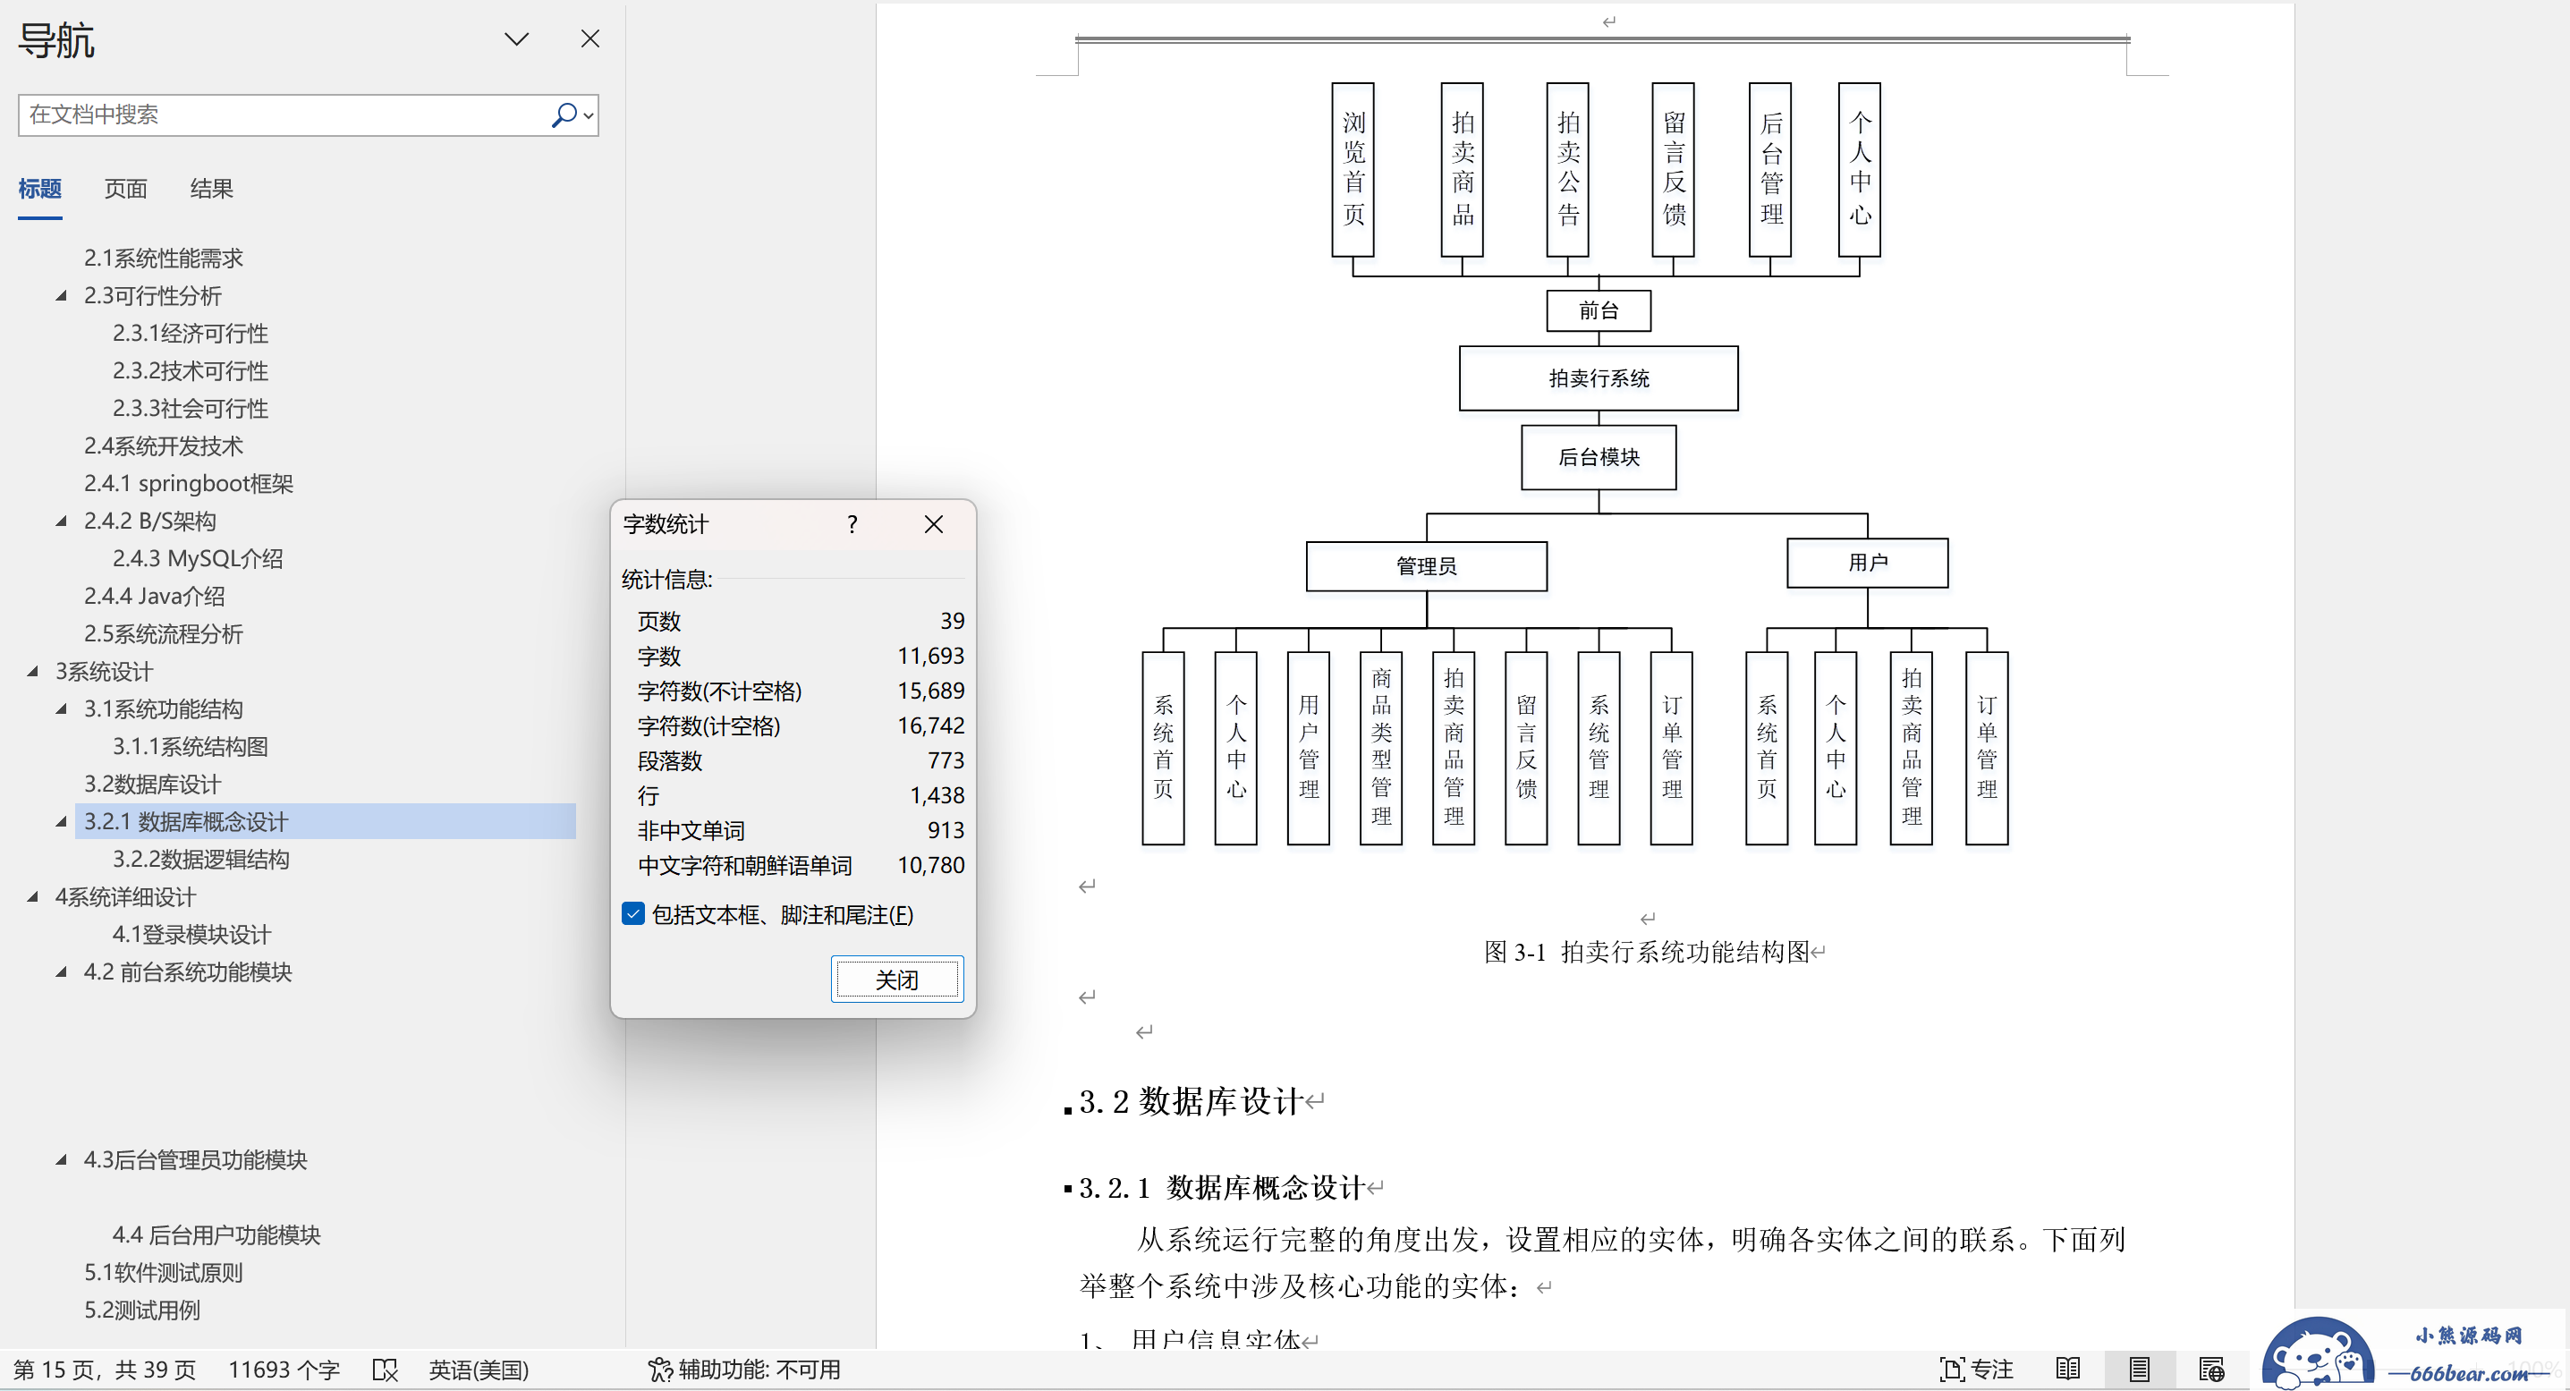The image size is (2570, 1391).
Task: Collapse the 4.2 前台系统功能模块 heading
Action: pyautogui.click(x=62, y=971)
